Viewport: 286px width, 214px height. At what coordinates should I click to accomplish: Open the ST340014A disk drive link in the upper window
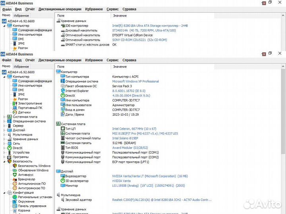[x=144, y=31]
